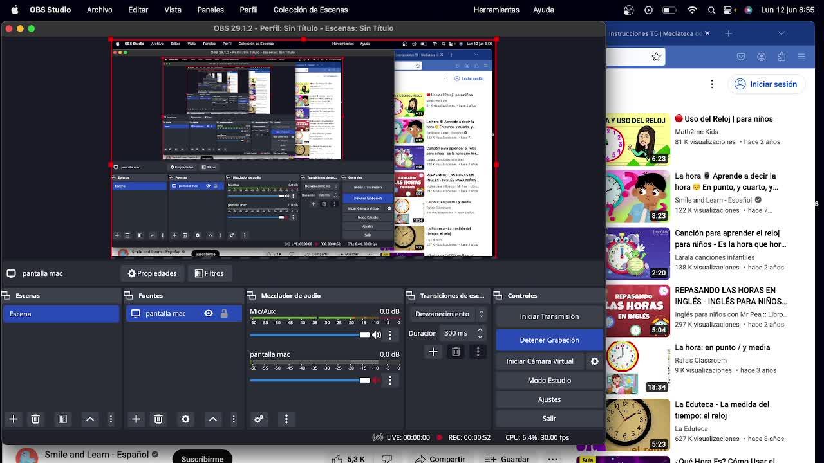Add a new scene with plus icon

[x=13, y=419]
